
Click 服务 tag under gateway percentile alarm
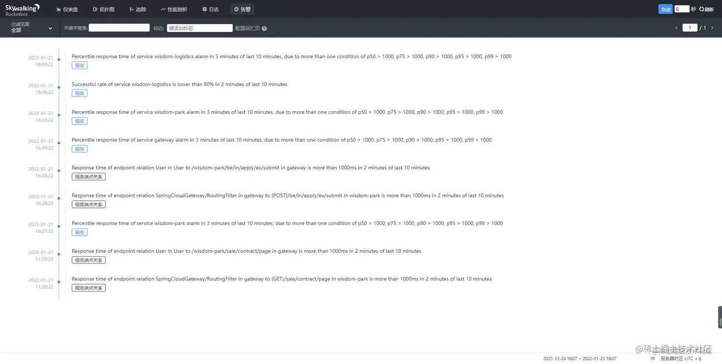80,149
